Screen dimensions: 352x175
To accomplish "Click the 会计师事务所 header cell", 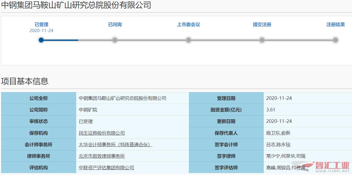I will click(39, 144).
